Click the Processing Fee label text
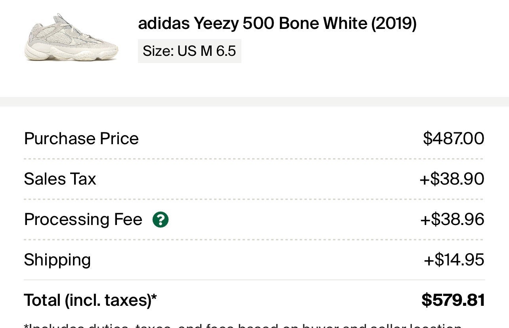The image size is (509, 328). (83, 219)
